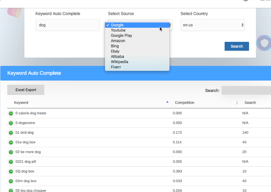Sort by Keyword column arrow
271x192 pixels.
click(167, 102)
